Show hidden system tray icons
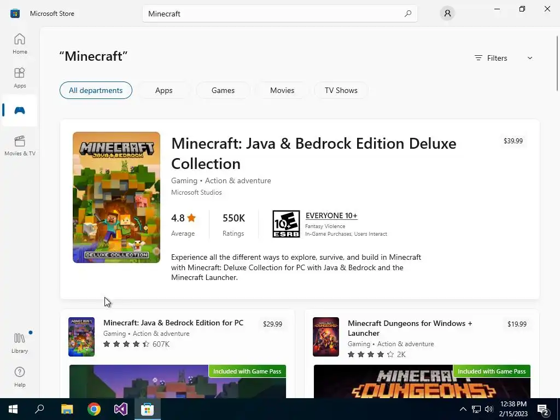 coord(463,409)
